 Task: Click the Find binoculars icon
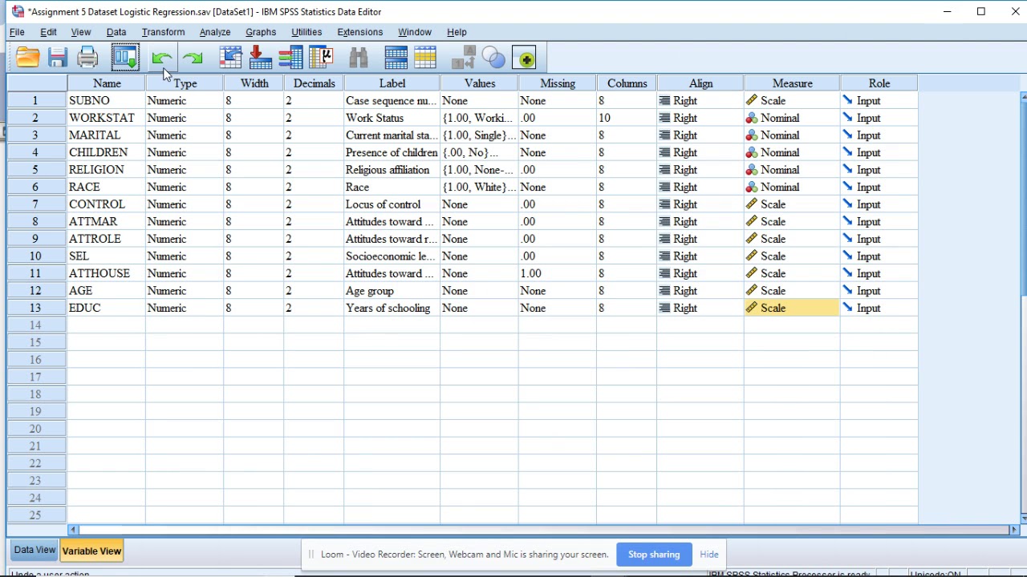point(359,58)
